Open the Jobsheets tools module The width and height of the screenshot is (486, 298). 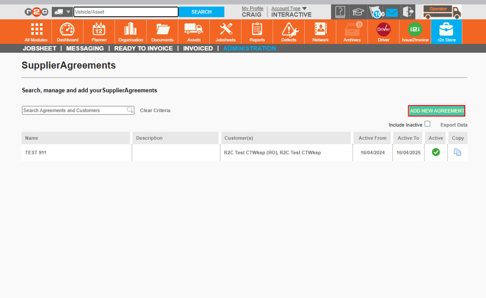225,32
